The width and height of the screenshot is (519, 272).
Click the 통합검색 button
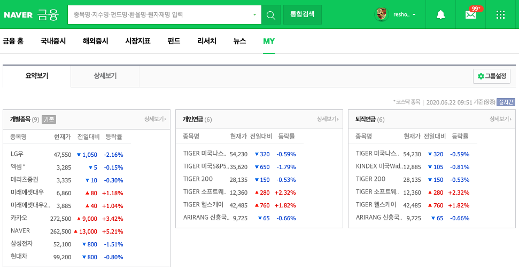point(302,14)
